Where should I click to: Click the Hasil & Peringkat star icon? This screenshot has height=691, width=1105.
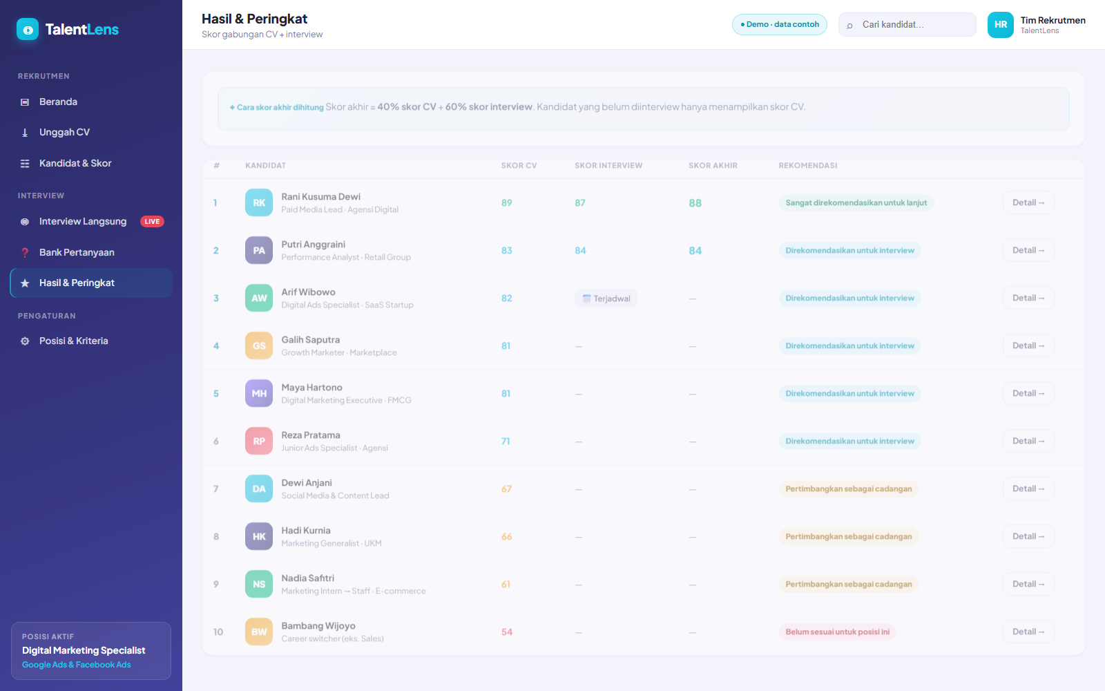click(x=25, y=283)
